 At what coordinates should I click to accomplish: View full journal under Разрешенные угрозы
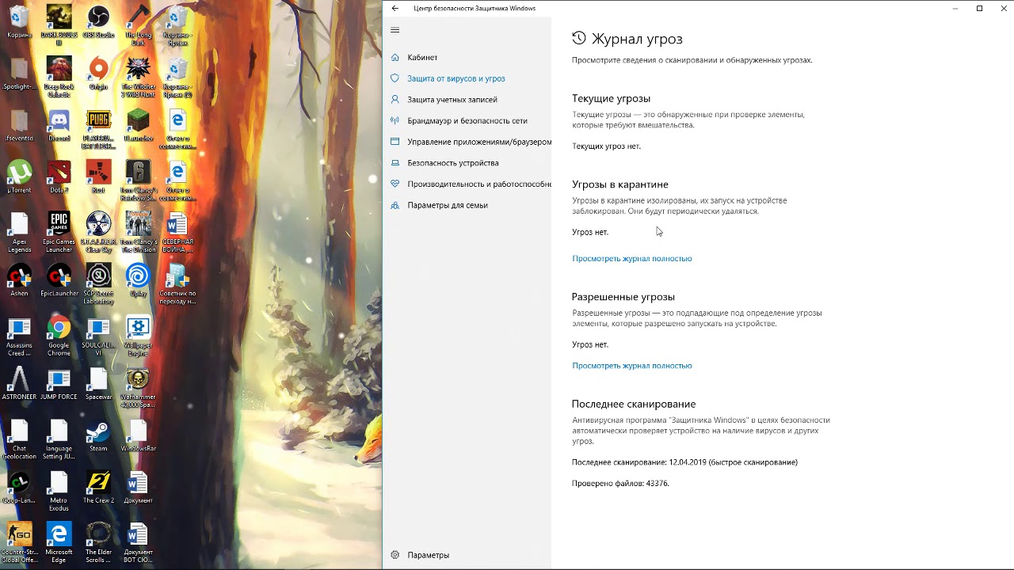632,366
